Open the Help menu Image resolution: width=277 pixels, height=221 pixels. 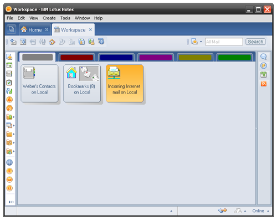click(98, 18)
